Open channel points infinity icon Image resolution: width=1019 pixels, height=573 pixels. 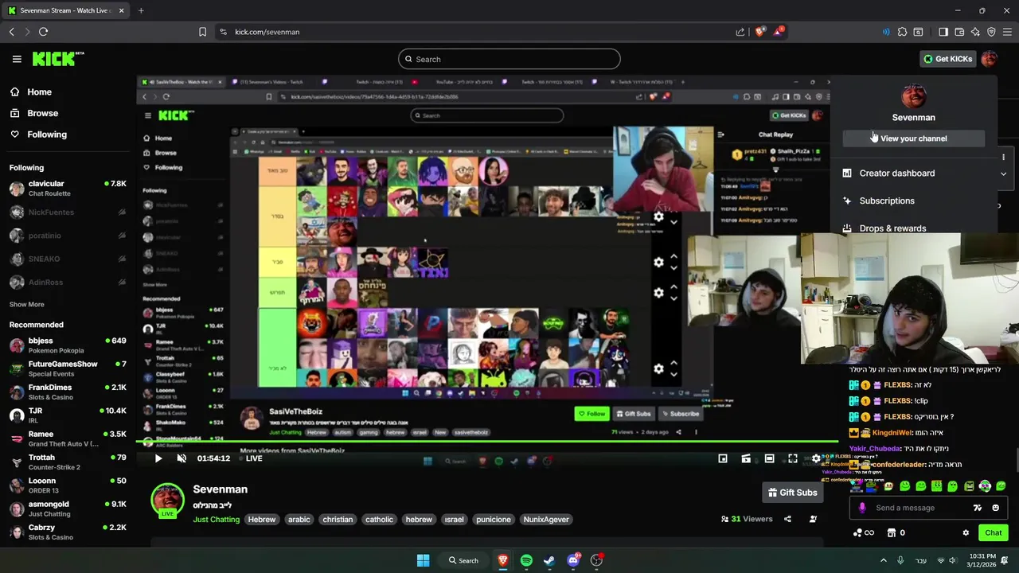click(x=863, y=532)
